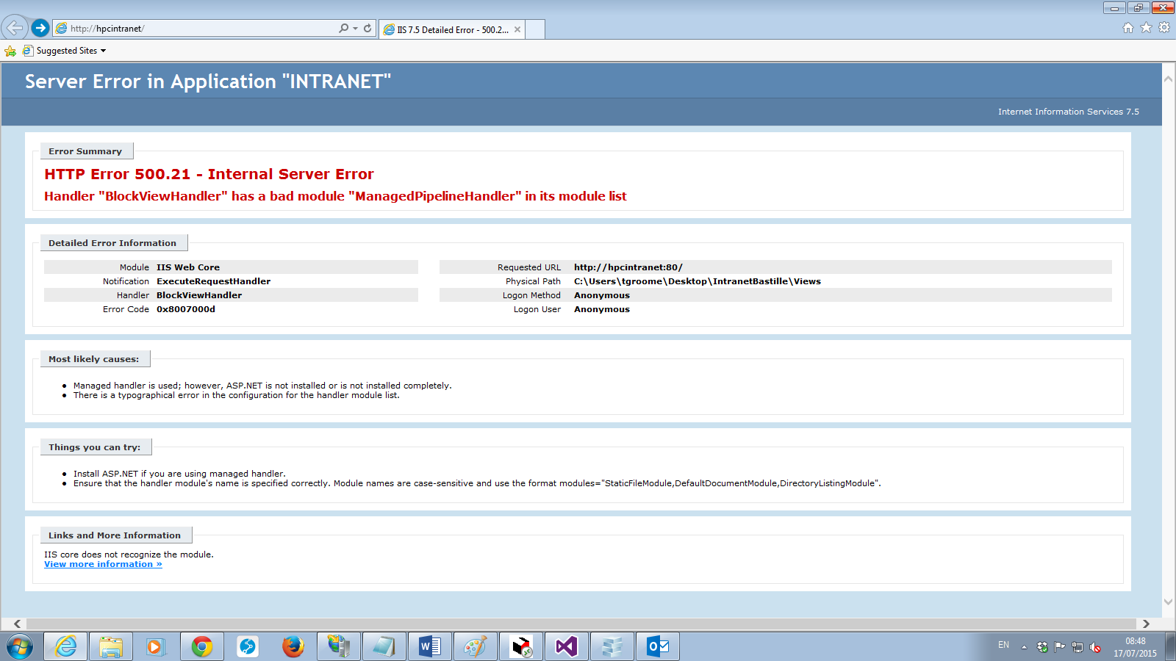Open the address bar autocomplete dropdown arrow
The width and height of the screenshot is (1176, 661).
coord(356,29)
